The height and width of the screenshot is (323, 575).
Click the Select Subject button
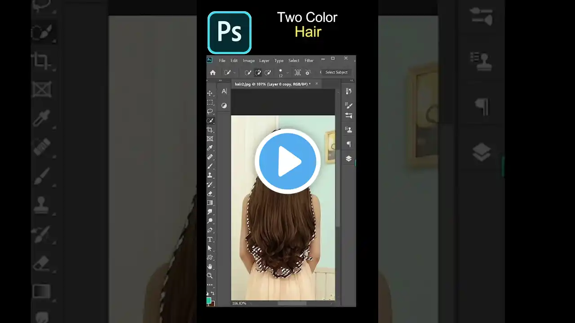[x=336, y=72]
